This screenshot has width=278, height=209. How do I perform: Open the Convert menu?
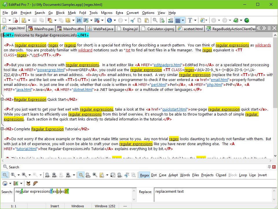[133, 13]
